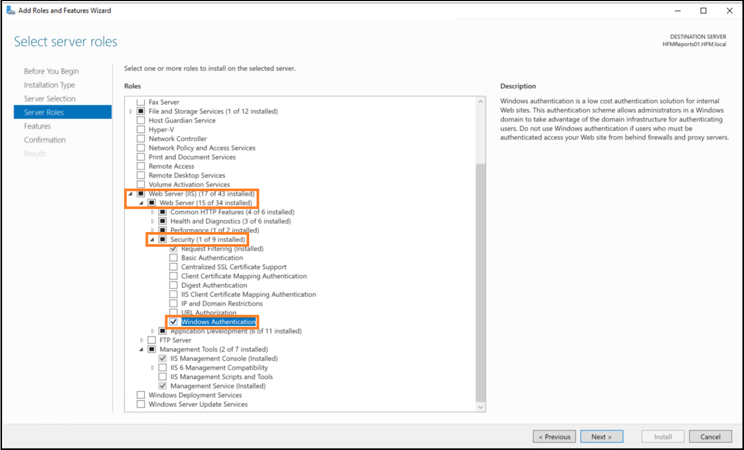Click the wizard icon in the title bar
This screenshot has width=744, height=450.
pyautogui.click(x=10, y=10)
